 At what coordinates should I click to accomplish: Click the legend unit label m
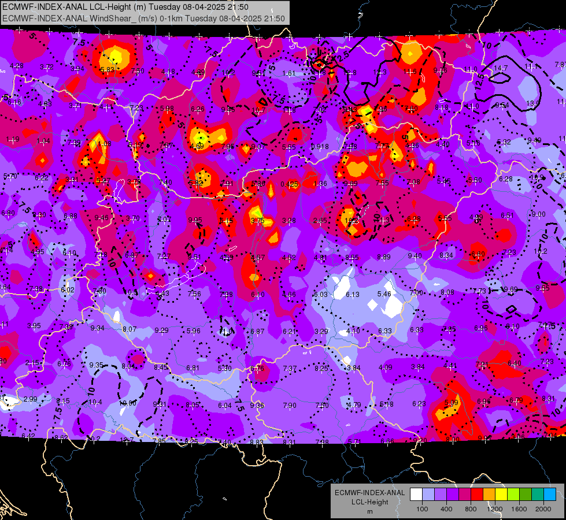[x=370, y=511]
